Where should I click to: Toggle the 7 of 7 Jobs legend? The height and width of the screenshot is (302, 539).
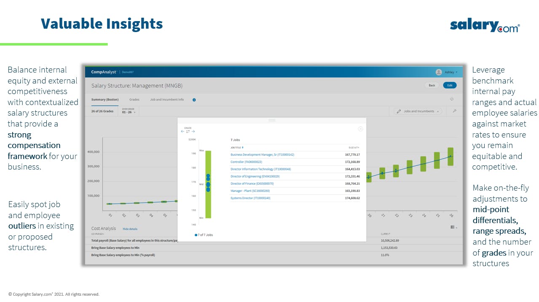[204, 235]
